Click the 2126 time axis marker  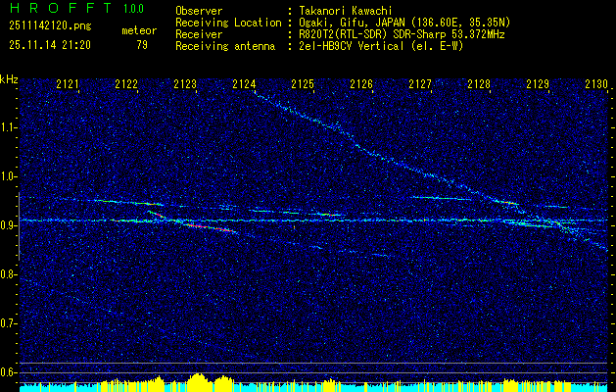coord(361,84)
